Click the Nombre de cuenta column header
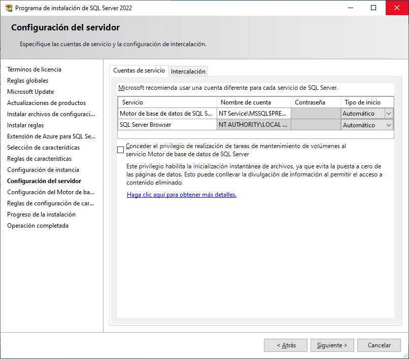 (x=254, y=102)
